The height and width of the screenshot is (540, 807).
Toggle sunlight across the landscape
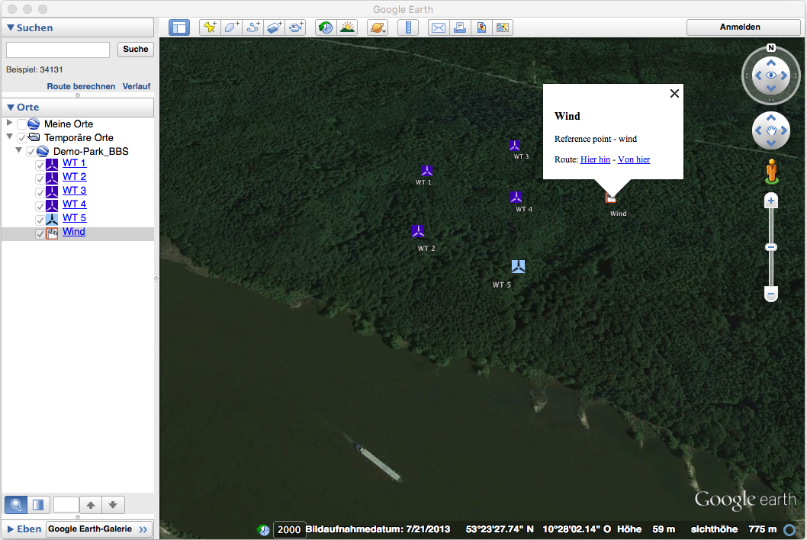coord(347,27)
